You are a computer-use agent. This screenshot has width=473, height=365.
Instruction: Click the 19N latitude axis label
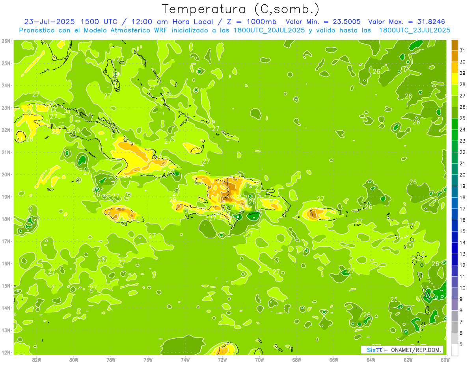tap(6, 197)
